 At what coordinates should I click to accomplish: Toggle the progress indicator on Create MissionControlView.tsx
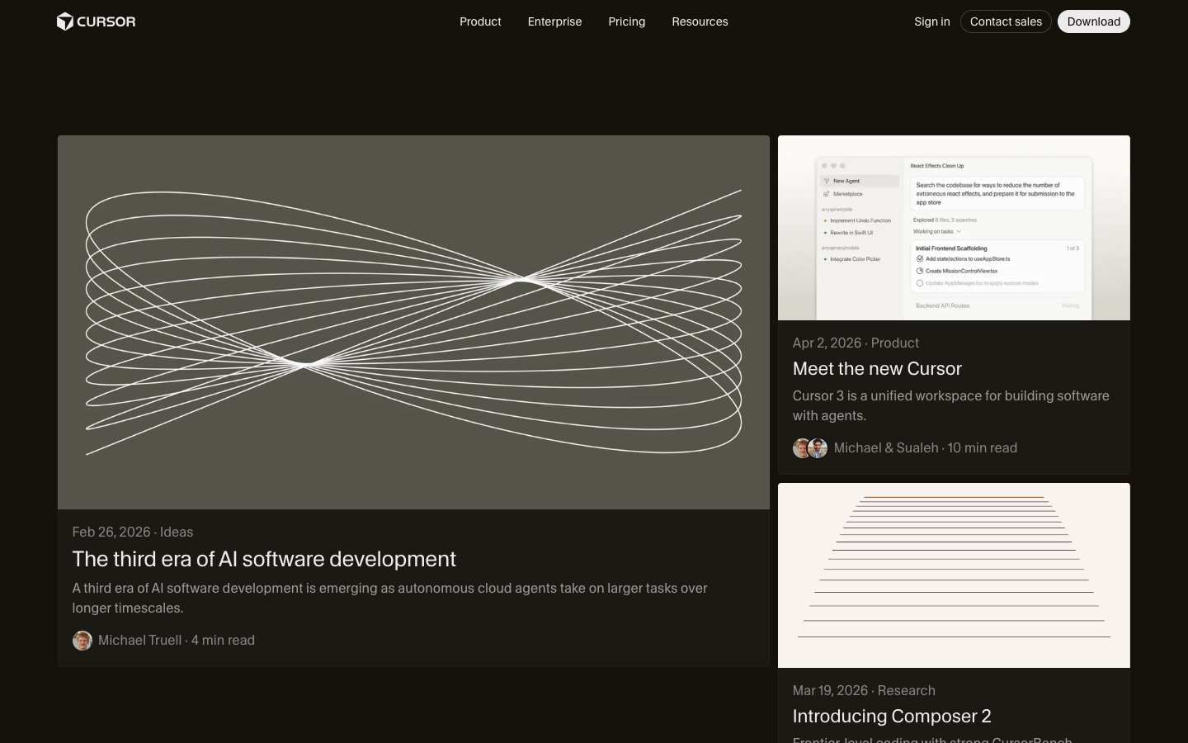919,271
